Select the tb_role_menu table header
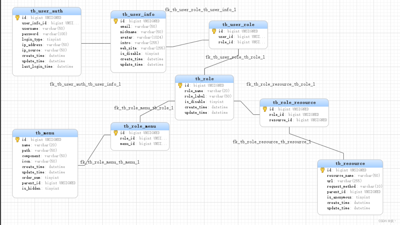 140,126
